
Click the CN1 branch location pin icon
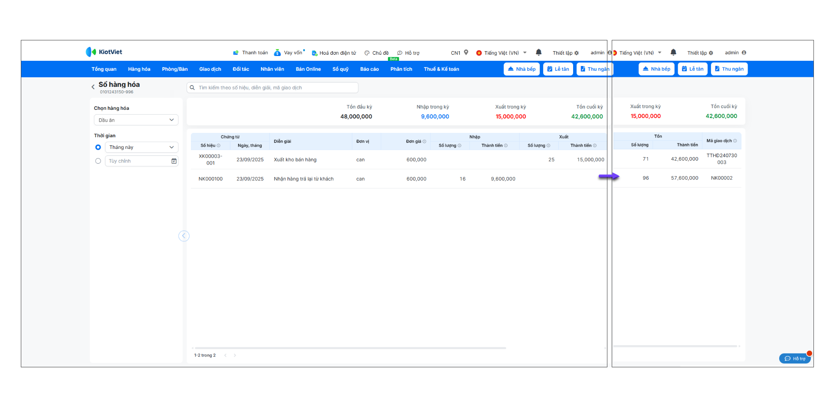(466, 53)
